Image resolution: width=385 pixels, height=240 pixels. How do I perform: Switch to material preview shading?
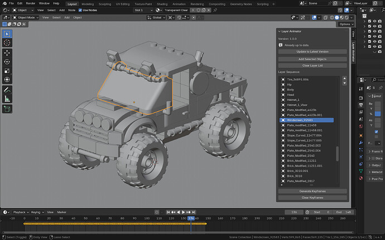tap(341, 18)
